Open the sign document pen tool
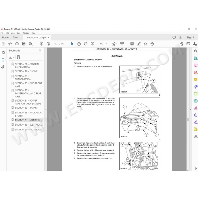Viewport: 198px width, 198px height. (x=145, y=44)
